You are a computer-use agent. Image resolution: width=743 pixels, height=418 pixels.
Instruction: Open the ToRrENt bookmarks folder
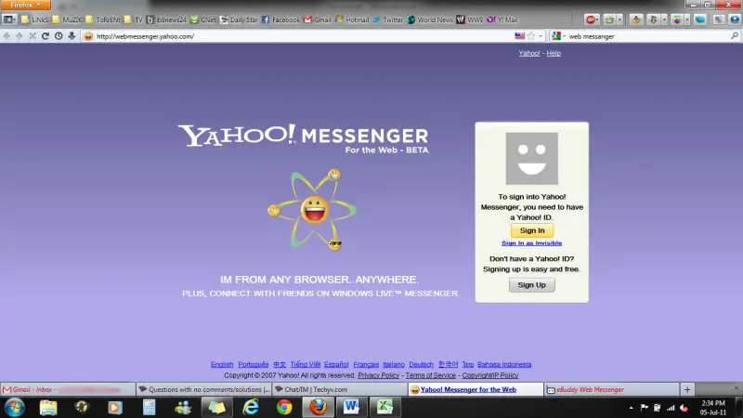point(103,20)
